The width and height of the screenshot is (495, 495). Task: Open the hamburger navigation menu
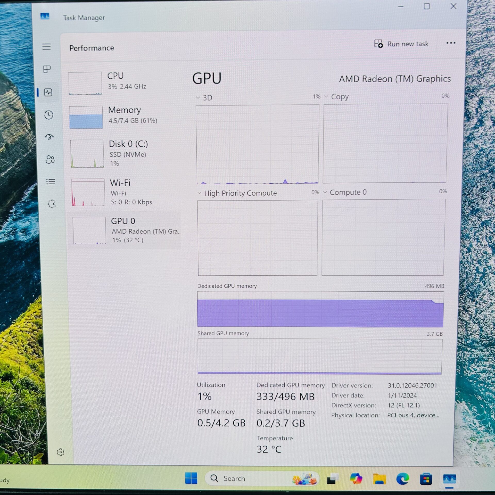coord(46,47)
